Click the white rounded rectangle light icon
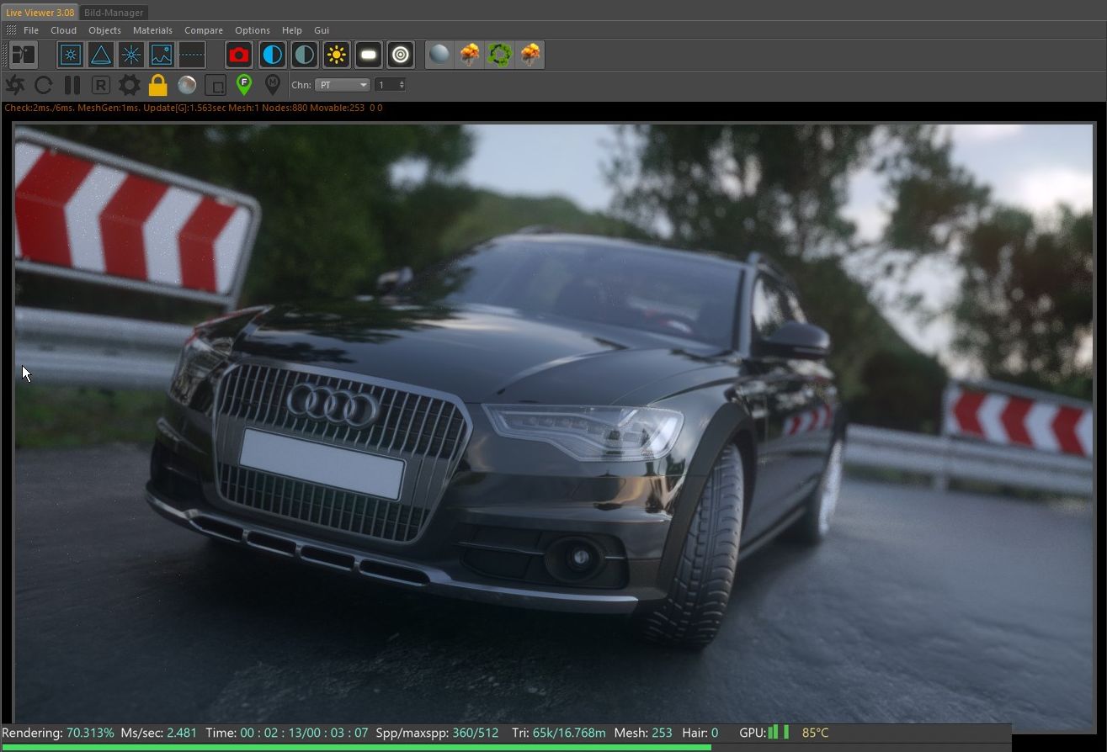 [x=369, y=56]
